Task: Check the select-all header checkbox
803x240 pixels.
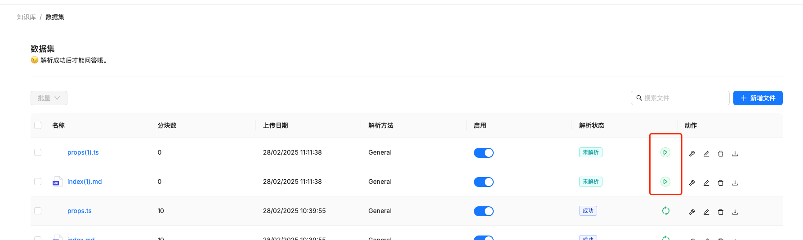Action: tap(38, 125)
